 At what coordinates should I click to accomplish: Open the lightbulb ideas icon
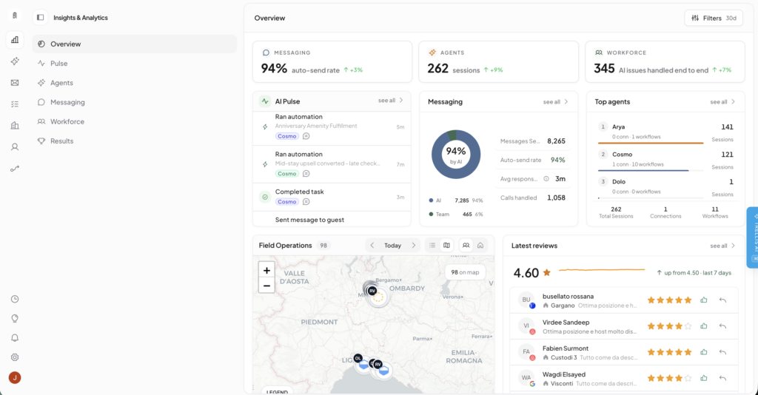pos(15,319)
